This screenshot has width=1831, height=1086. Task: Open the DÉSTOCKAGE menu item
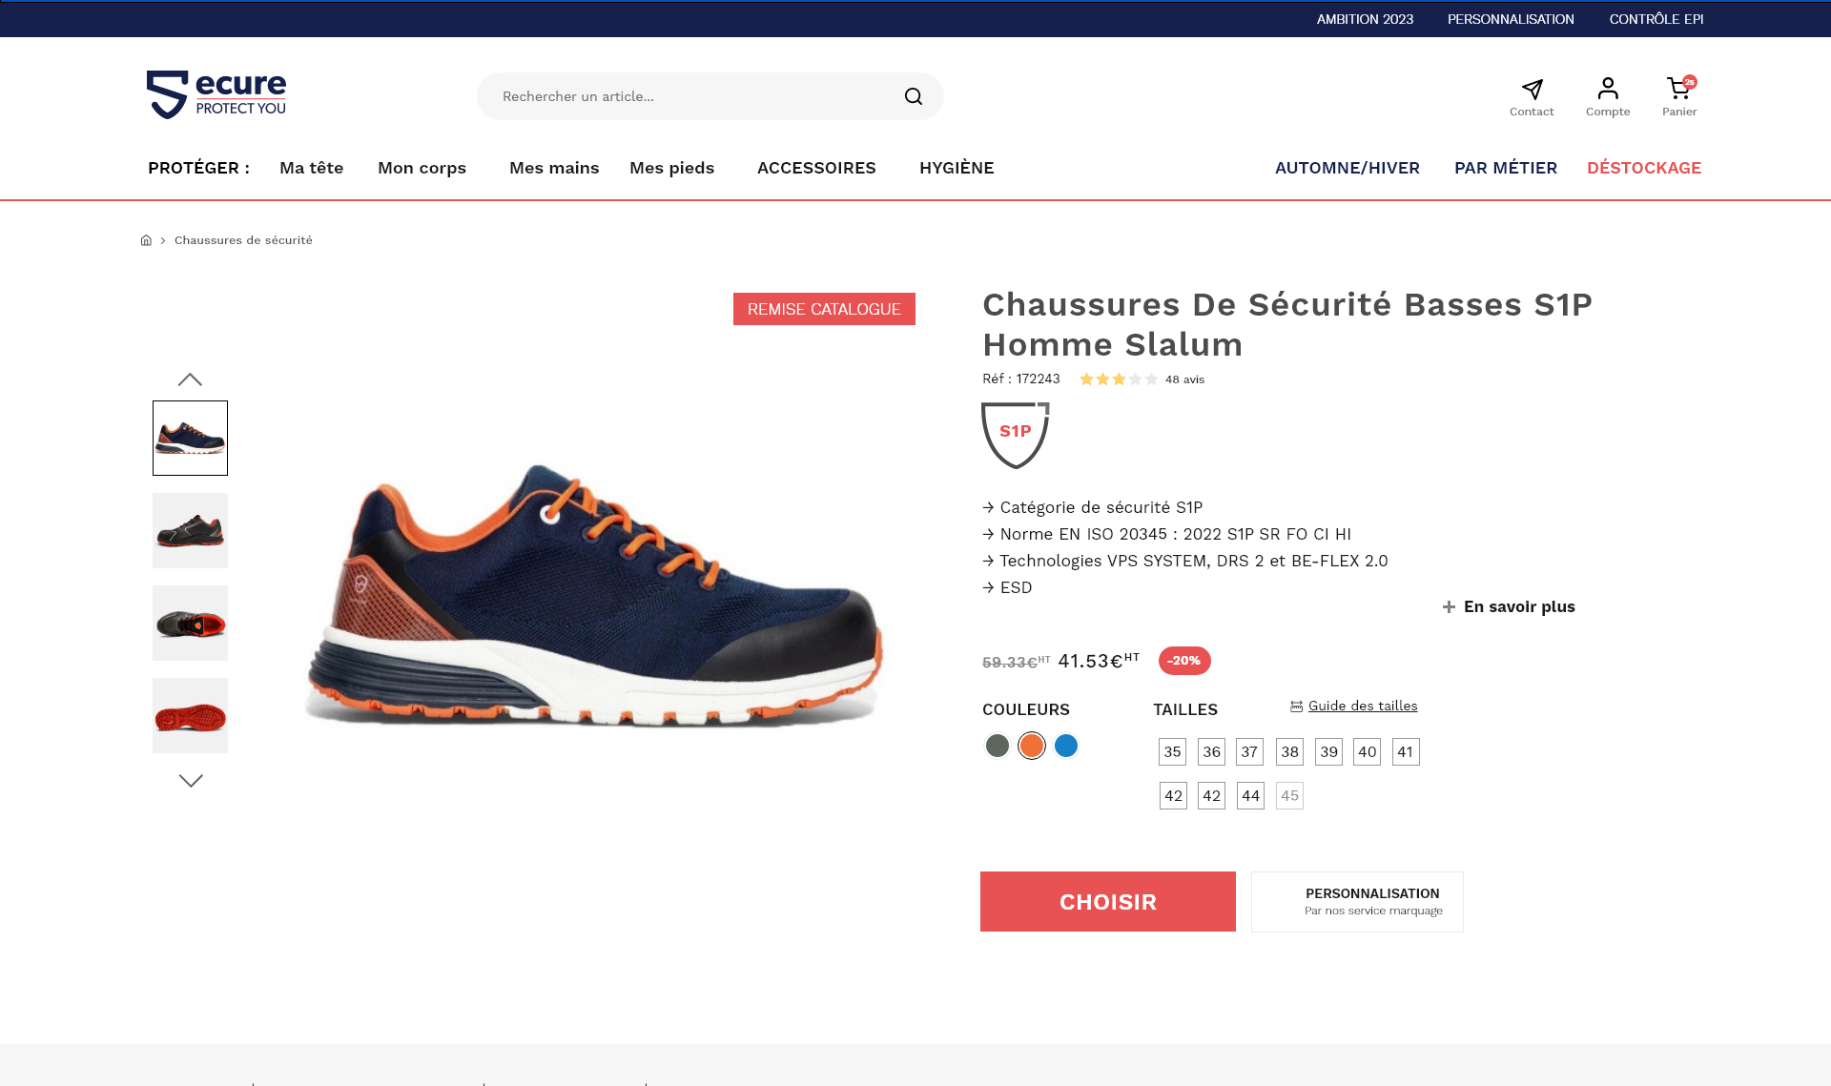click(x=1643, y=168)
